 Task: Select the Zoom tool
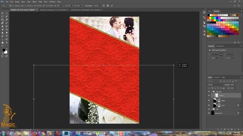(x=6, y=43)
